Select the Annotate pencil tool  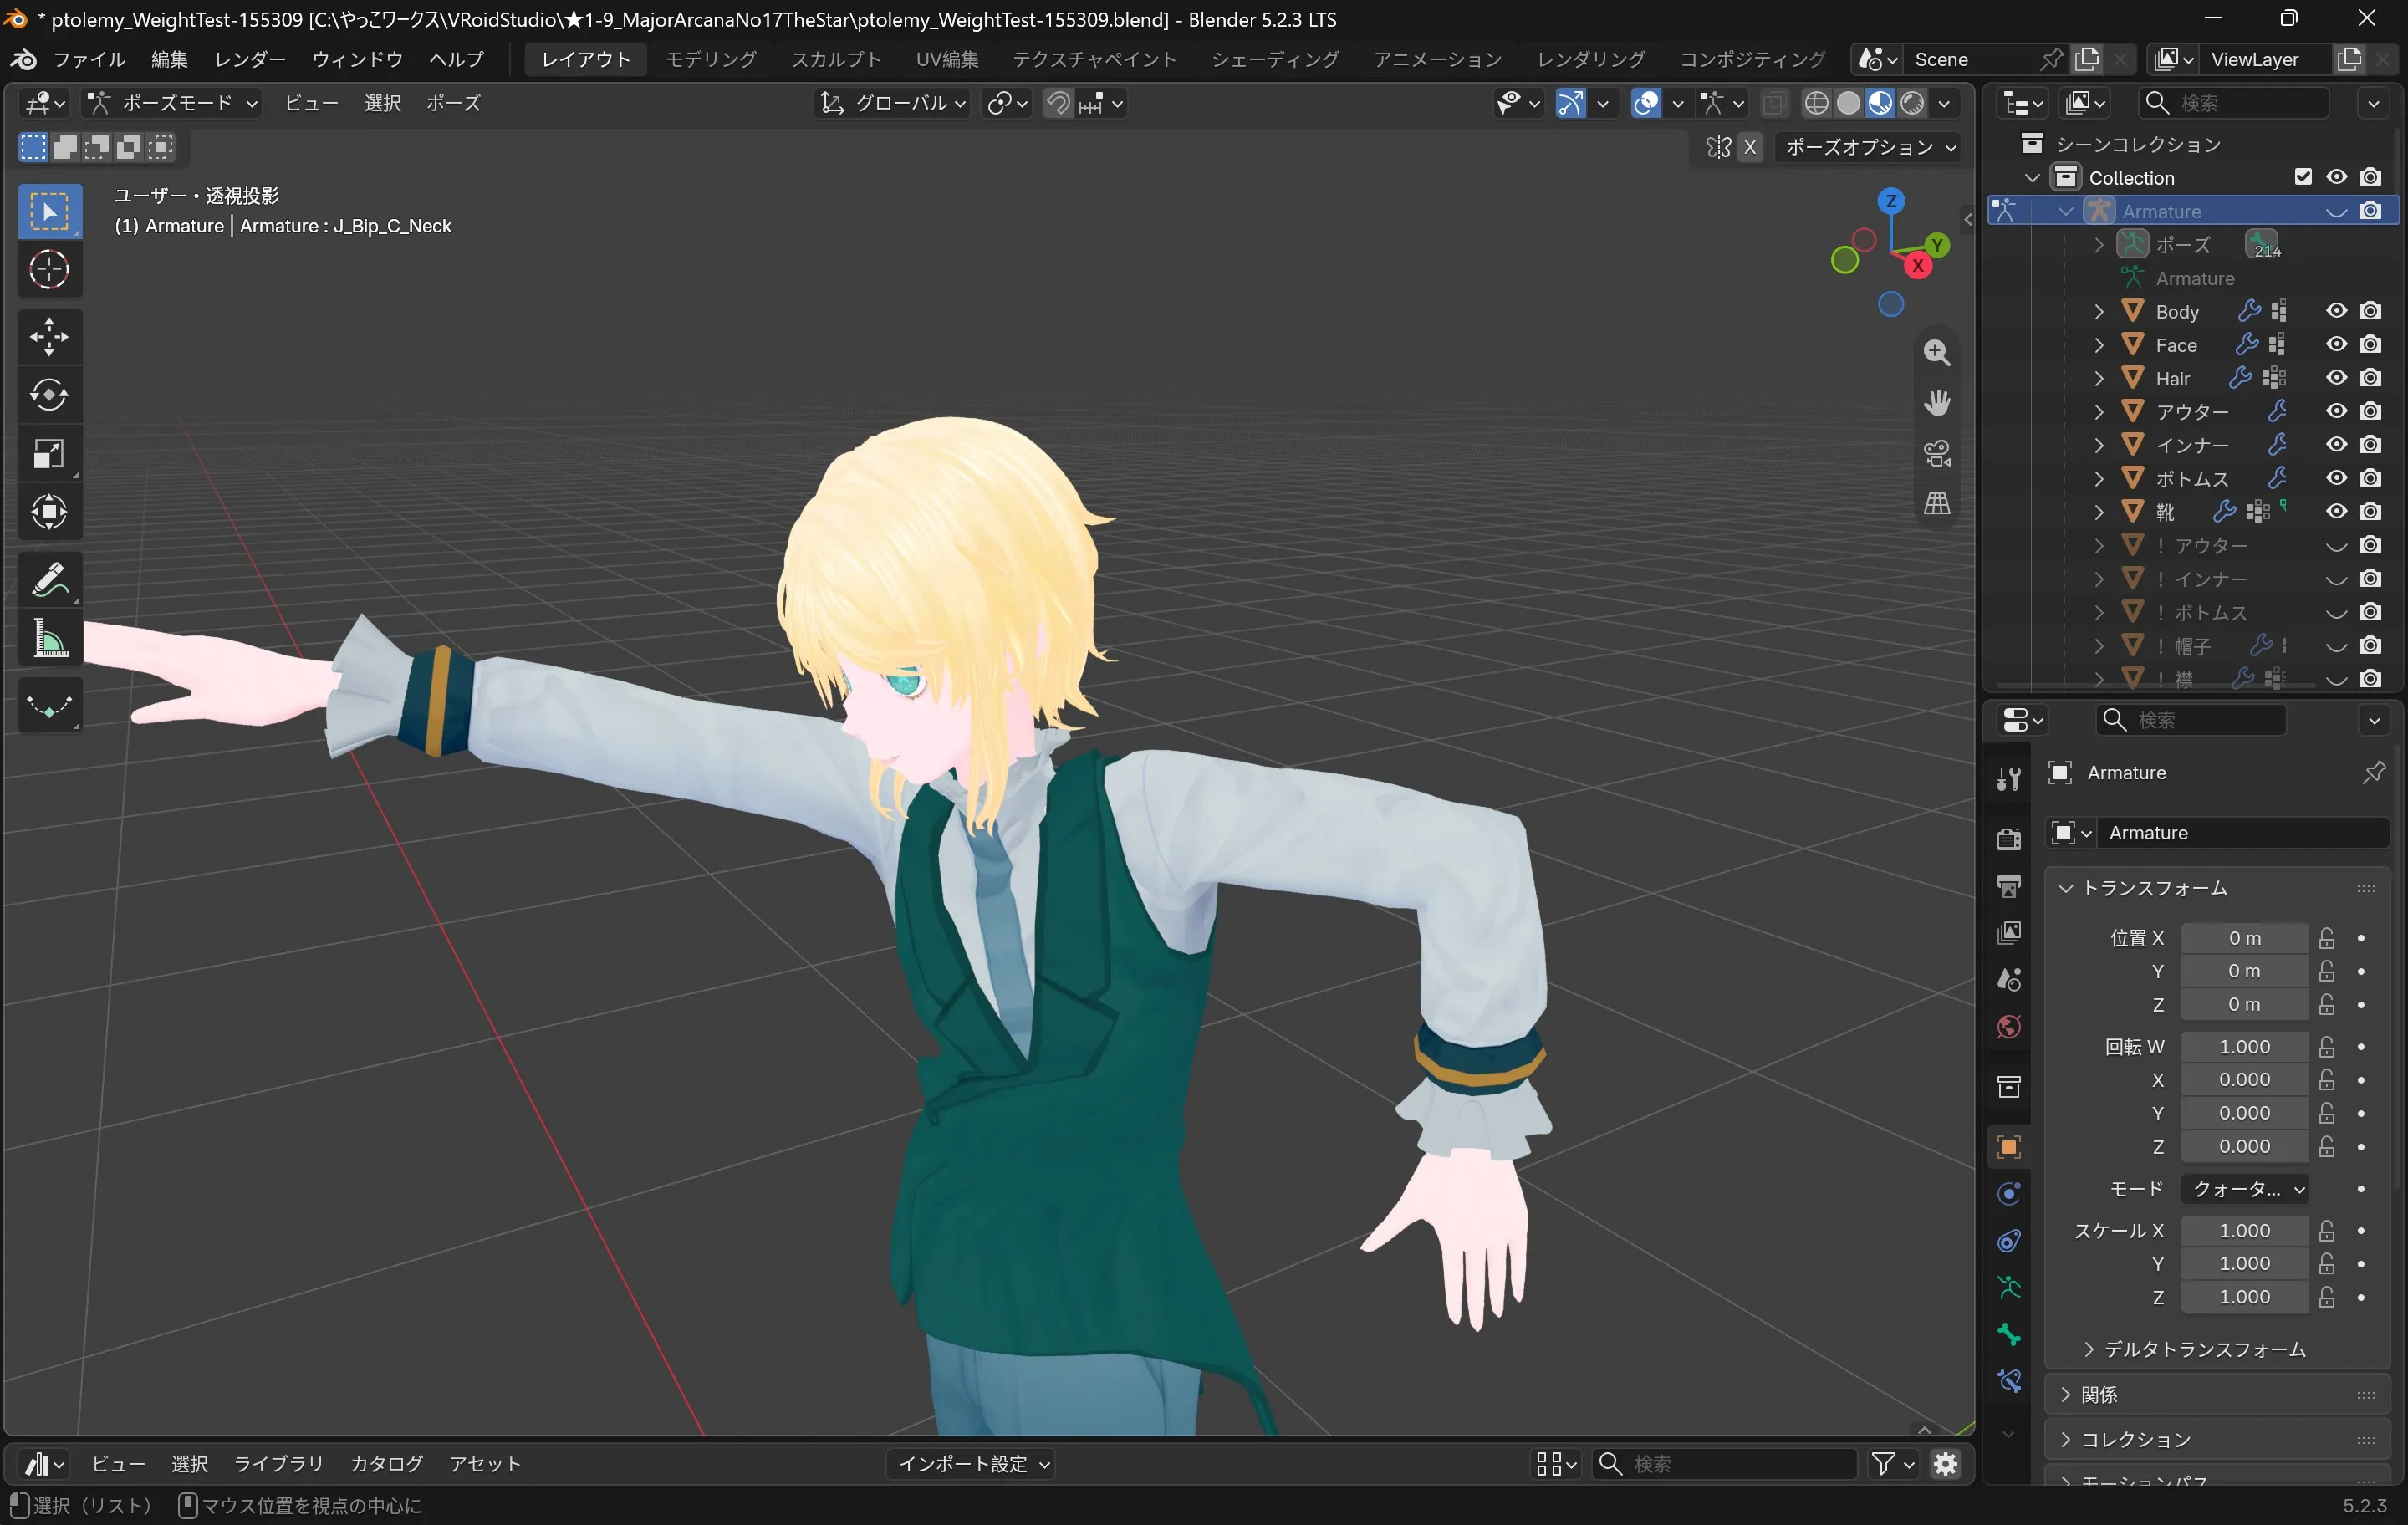click(x=49, y=579)
